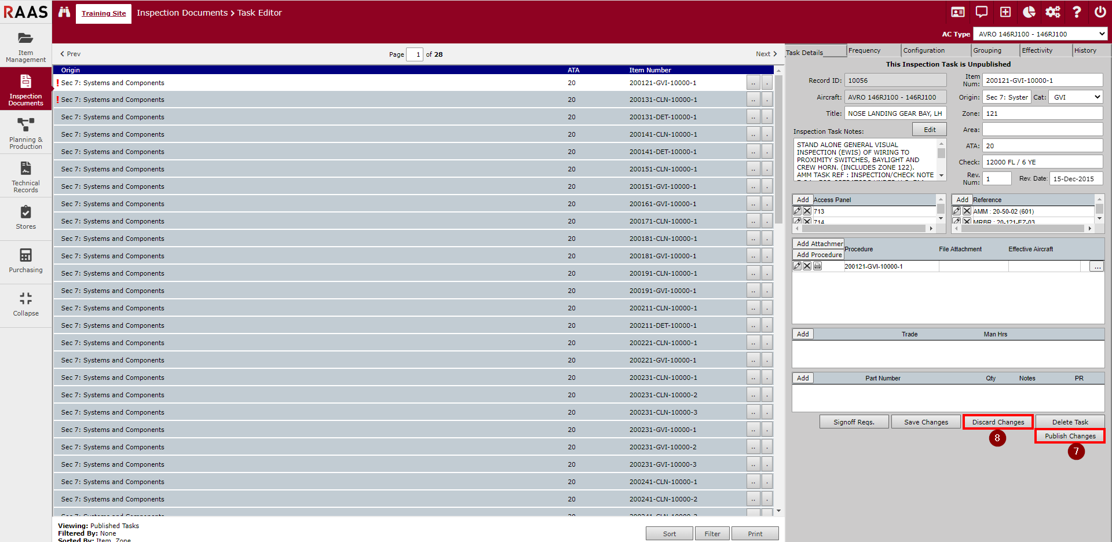Open the ID card profile icon

point(958,12)
